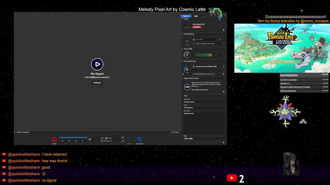This screenshot has height=185, width=330.
Task: Start the Stream button
Action: click(x=129, y=139)
